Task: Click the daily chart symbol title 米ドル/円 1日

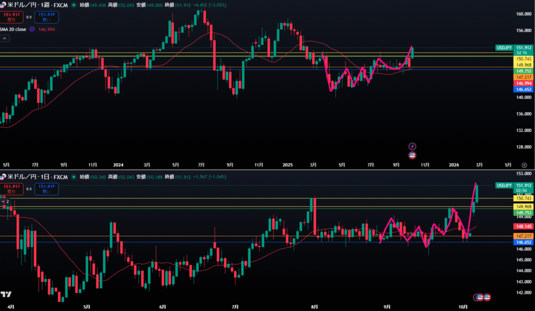Action: (x=37, y=177)
